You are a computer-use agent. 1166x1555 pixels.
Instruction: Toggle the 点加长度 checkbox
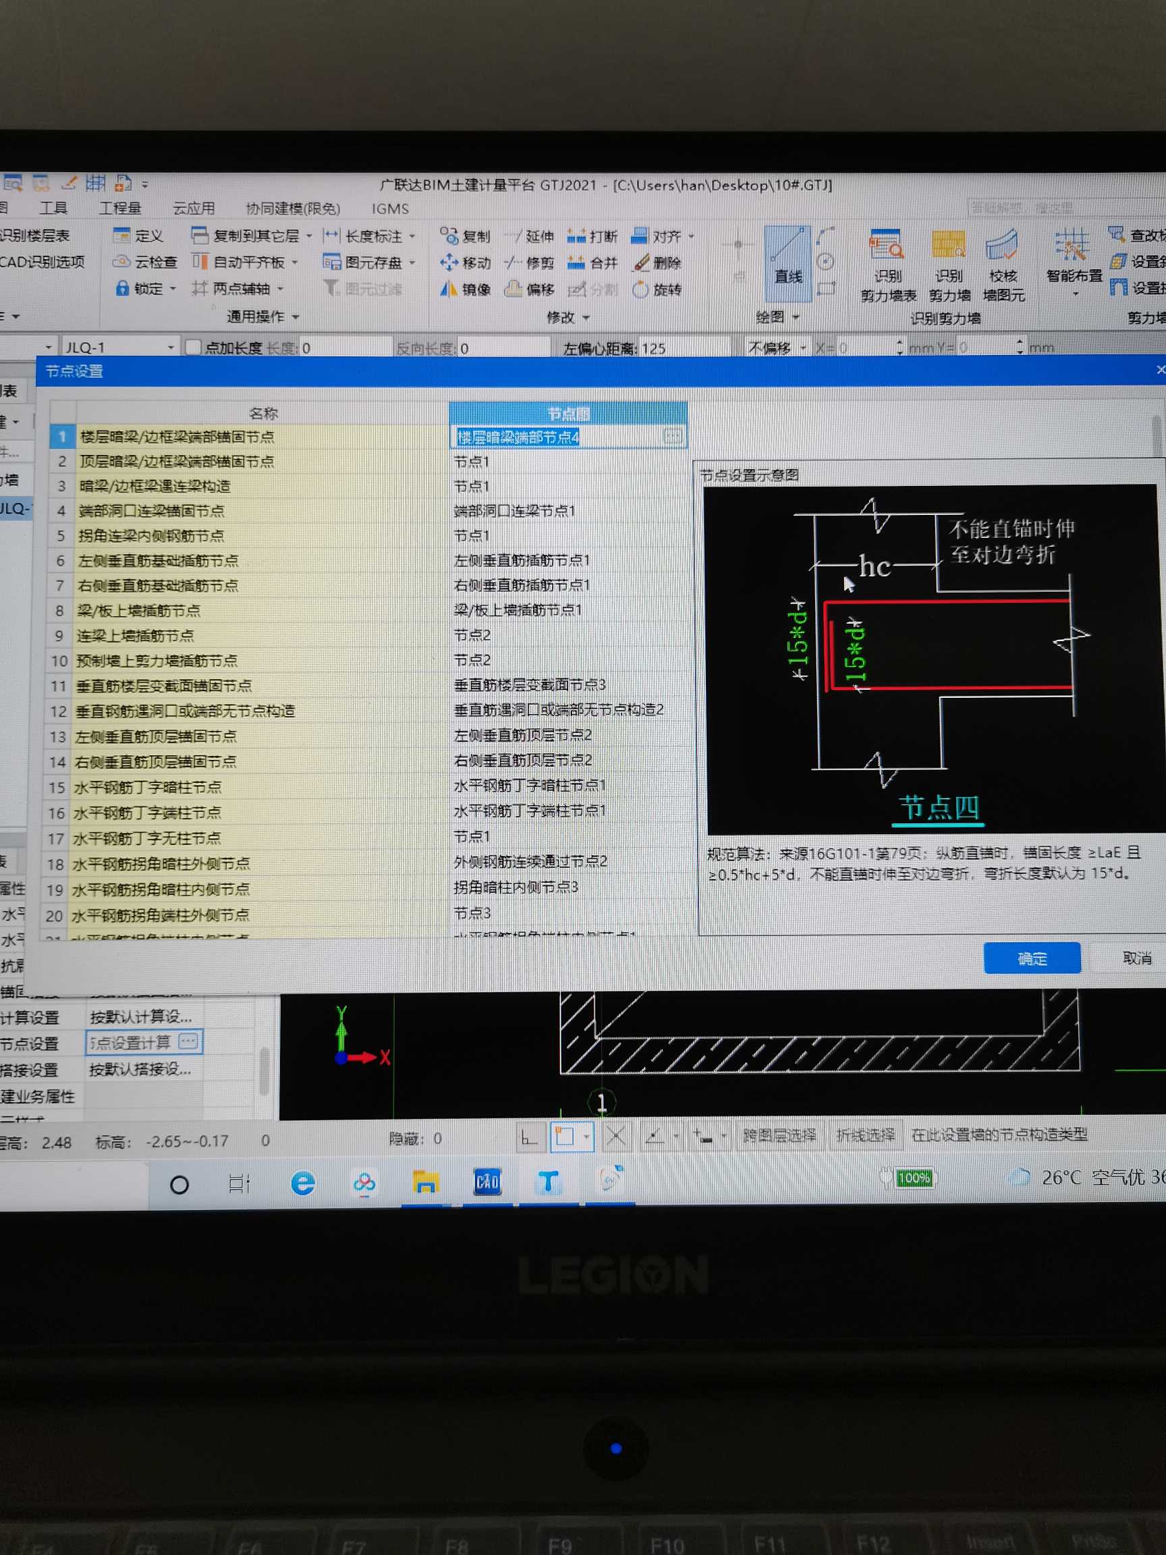[x=193, y=348]
